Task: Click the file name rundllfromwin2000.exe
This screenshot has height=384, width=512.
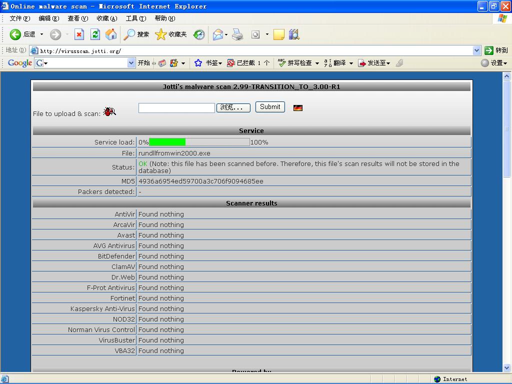Action: click(174, 153)
